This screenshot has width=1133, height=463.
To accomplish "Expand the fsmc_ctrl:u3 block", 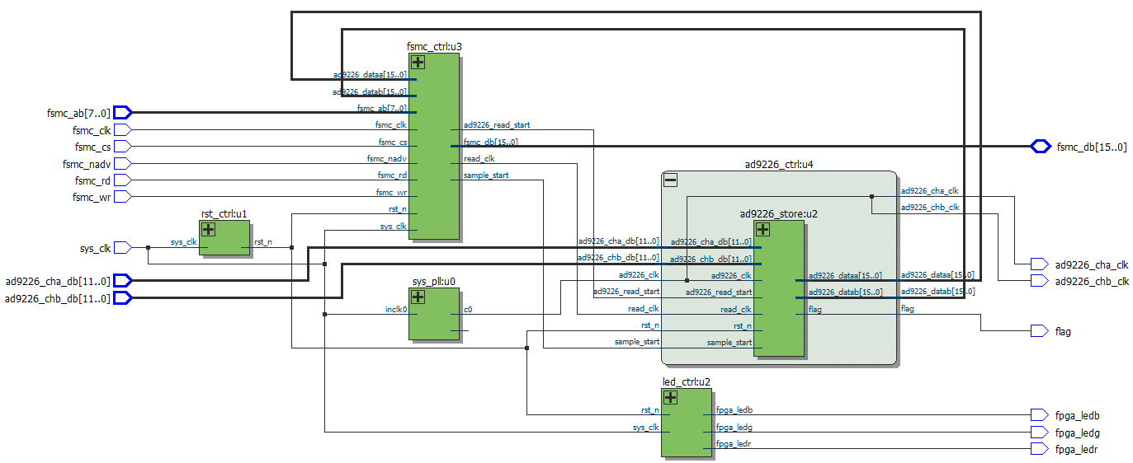I will 418,63.
